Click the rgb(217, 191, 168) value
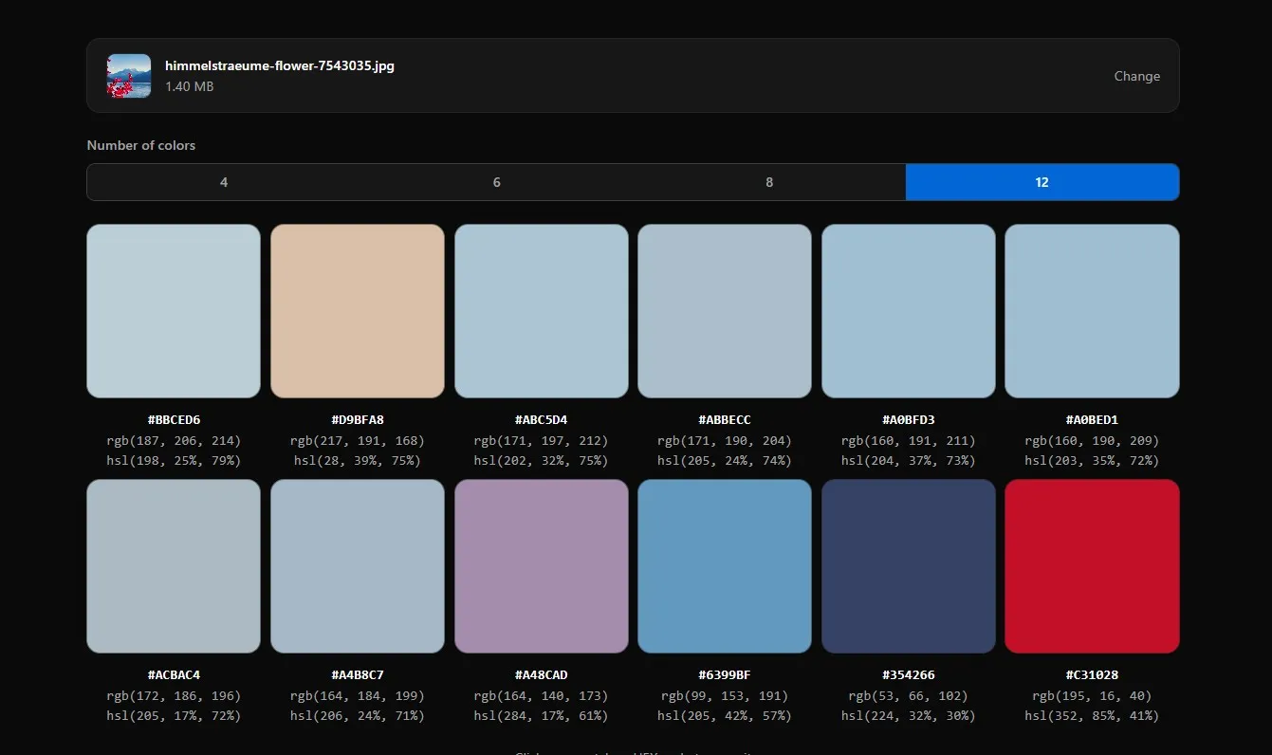Screen dimensions: 1272x755 coord(358,440)
